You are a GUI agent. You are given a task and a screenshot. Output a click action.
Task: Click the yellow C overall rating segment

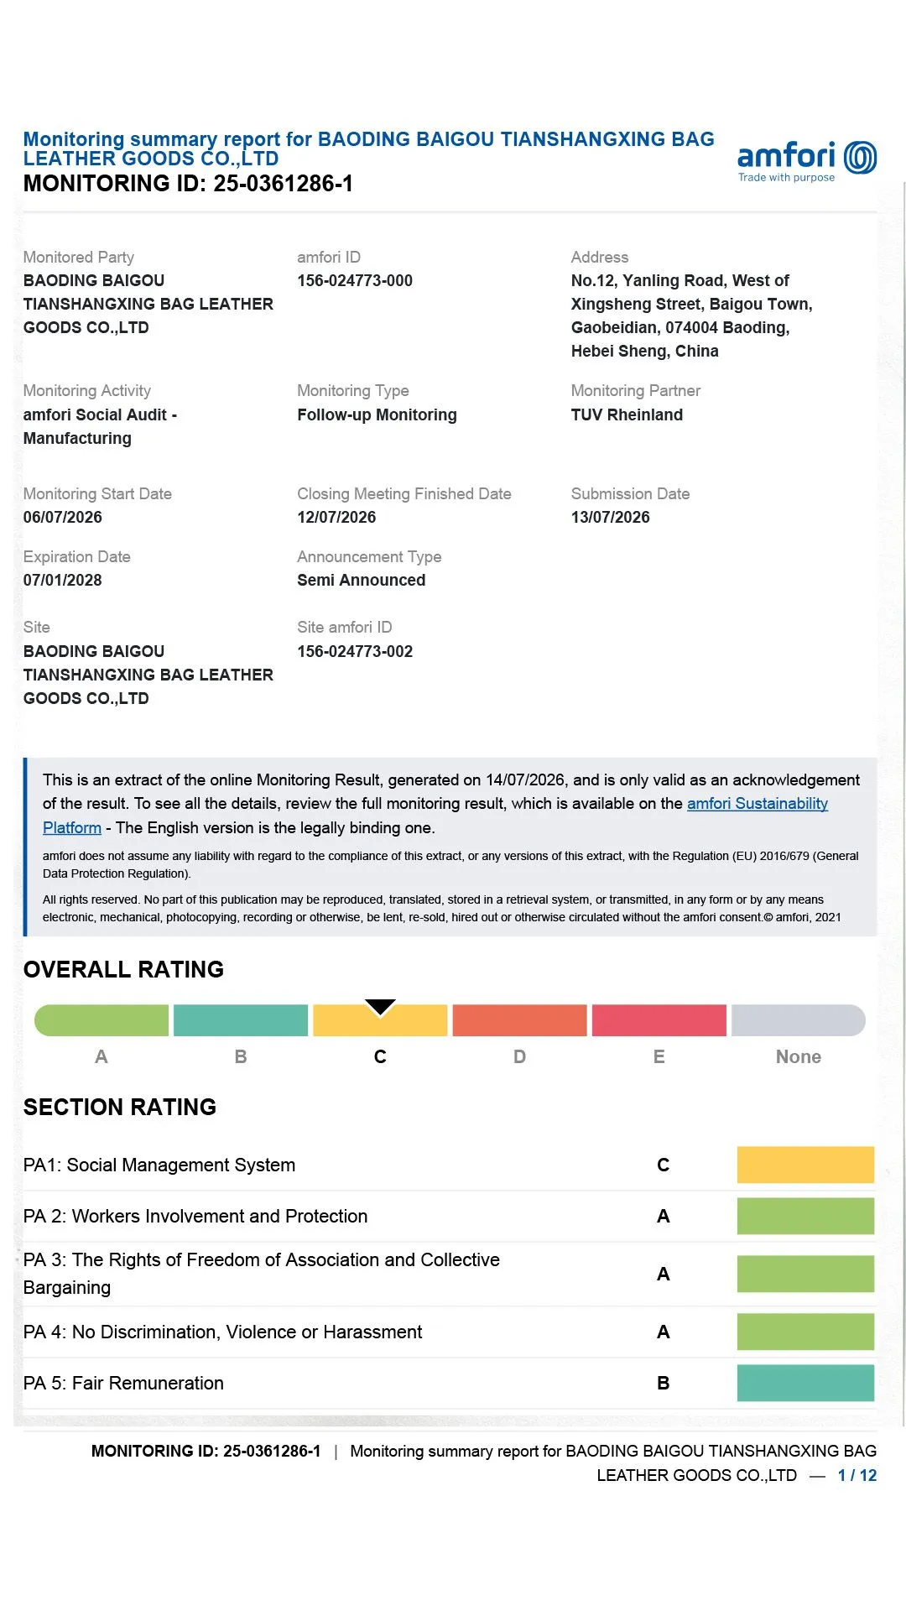coord(380,1020)
